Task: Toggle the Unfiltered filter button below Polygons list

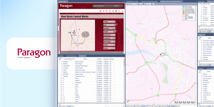Action: click(x=202, y=65)
